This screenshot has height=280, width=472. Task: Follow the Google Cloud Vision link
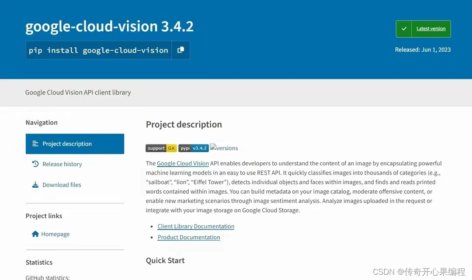(x=183, y=163)
